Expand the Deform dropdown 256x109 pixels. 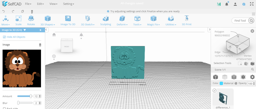[x=122, y=20]
